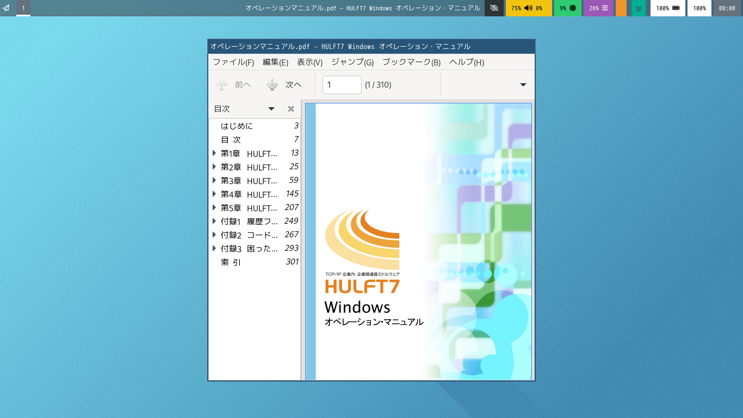Click the 9% CPU chip indicator

click(x=568, y=8)
